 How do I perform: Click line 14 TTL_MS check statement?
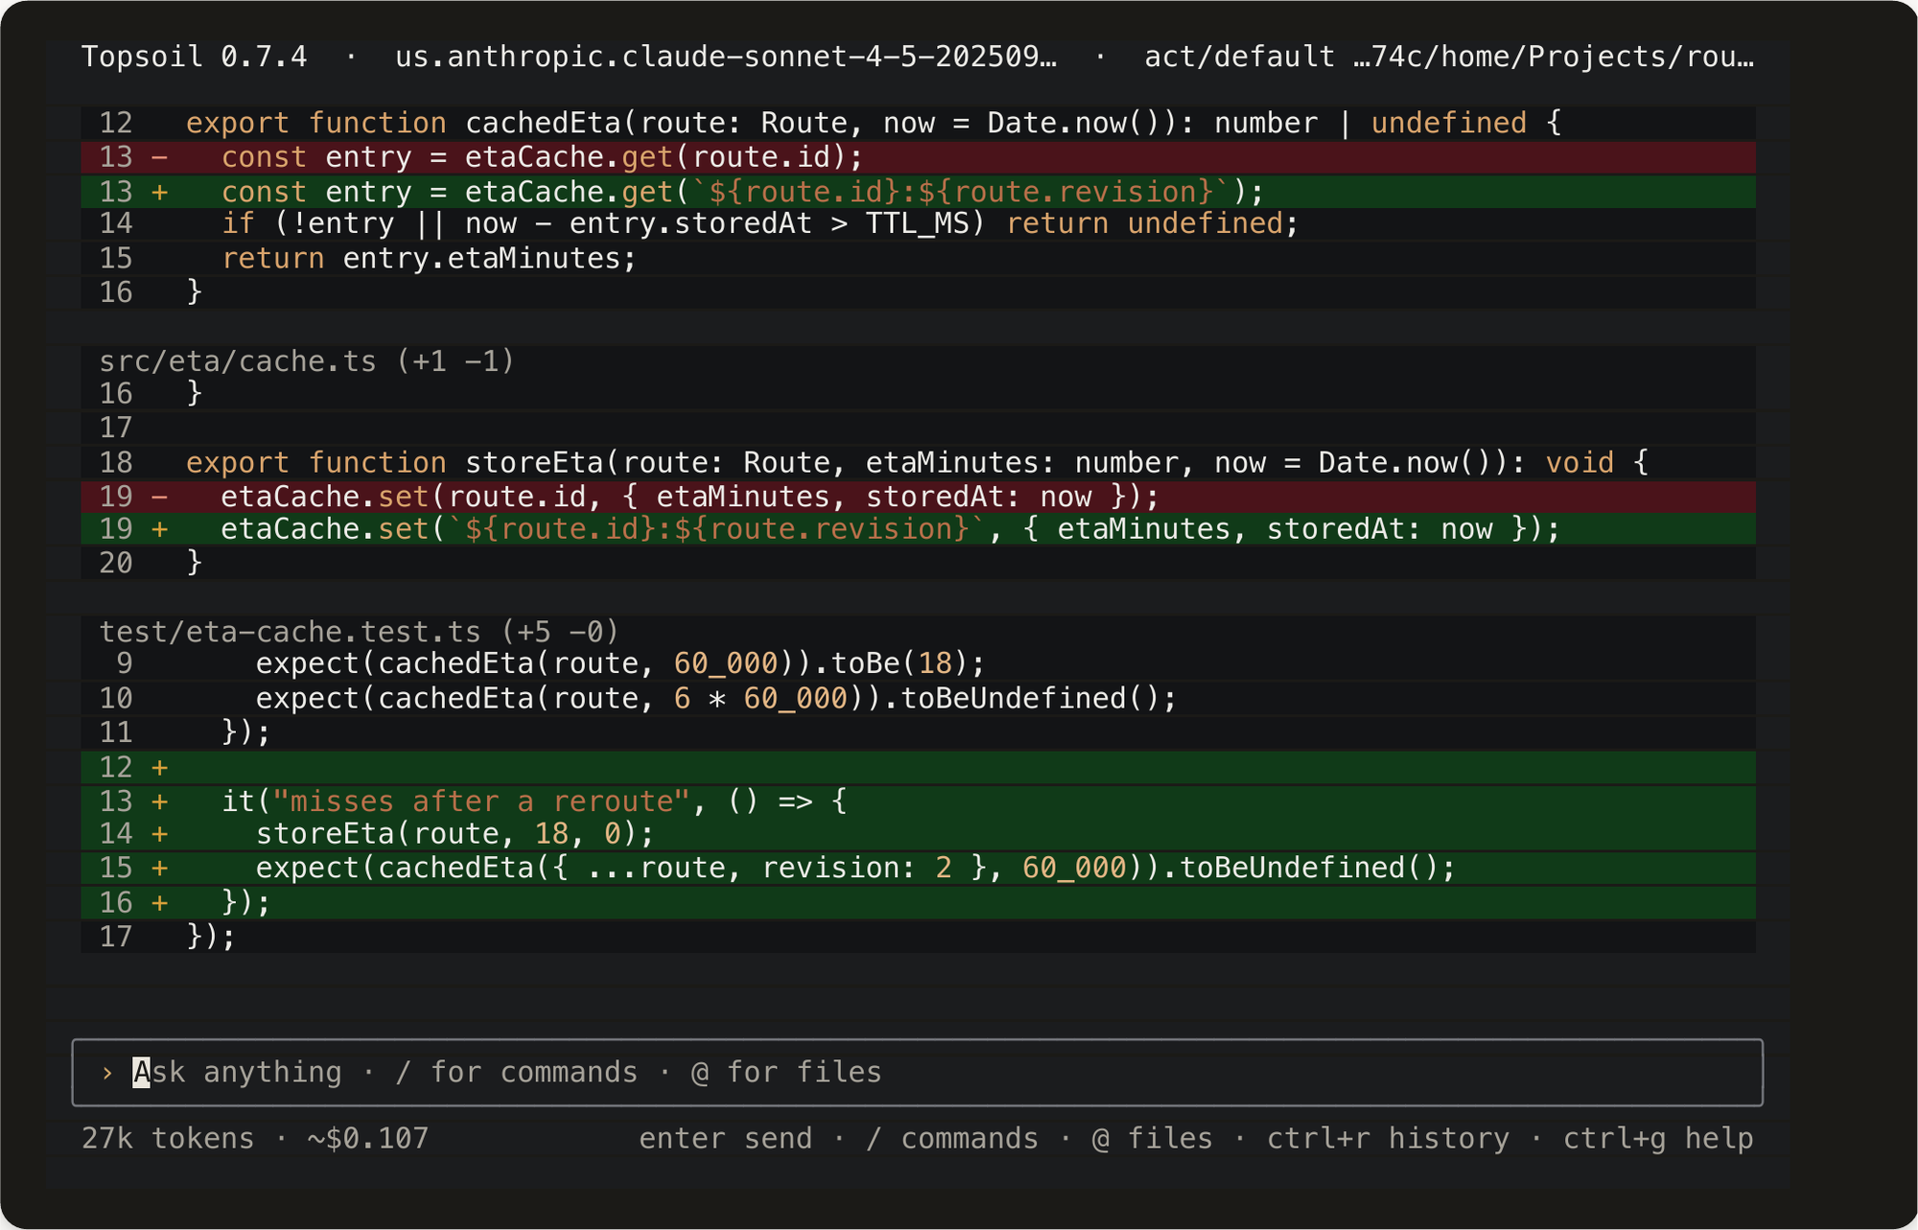click(918, 224)
